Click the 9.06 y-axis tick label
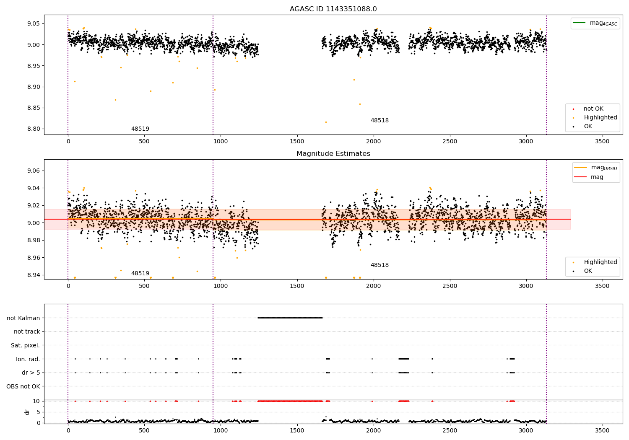This screenshot has height=440, width=629. 34,171
